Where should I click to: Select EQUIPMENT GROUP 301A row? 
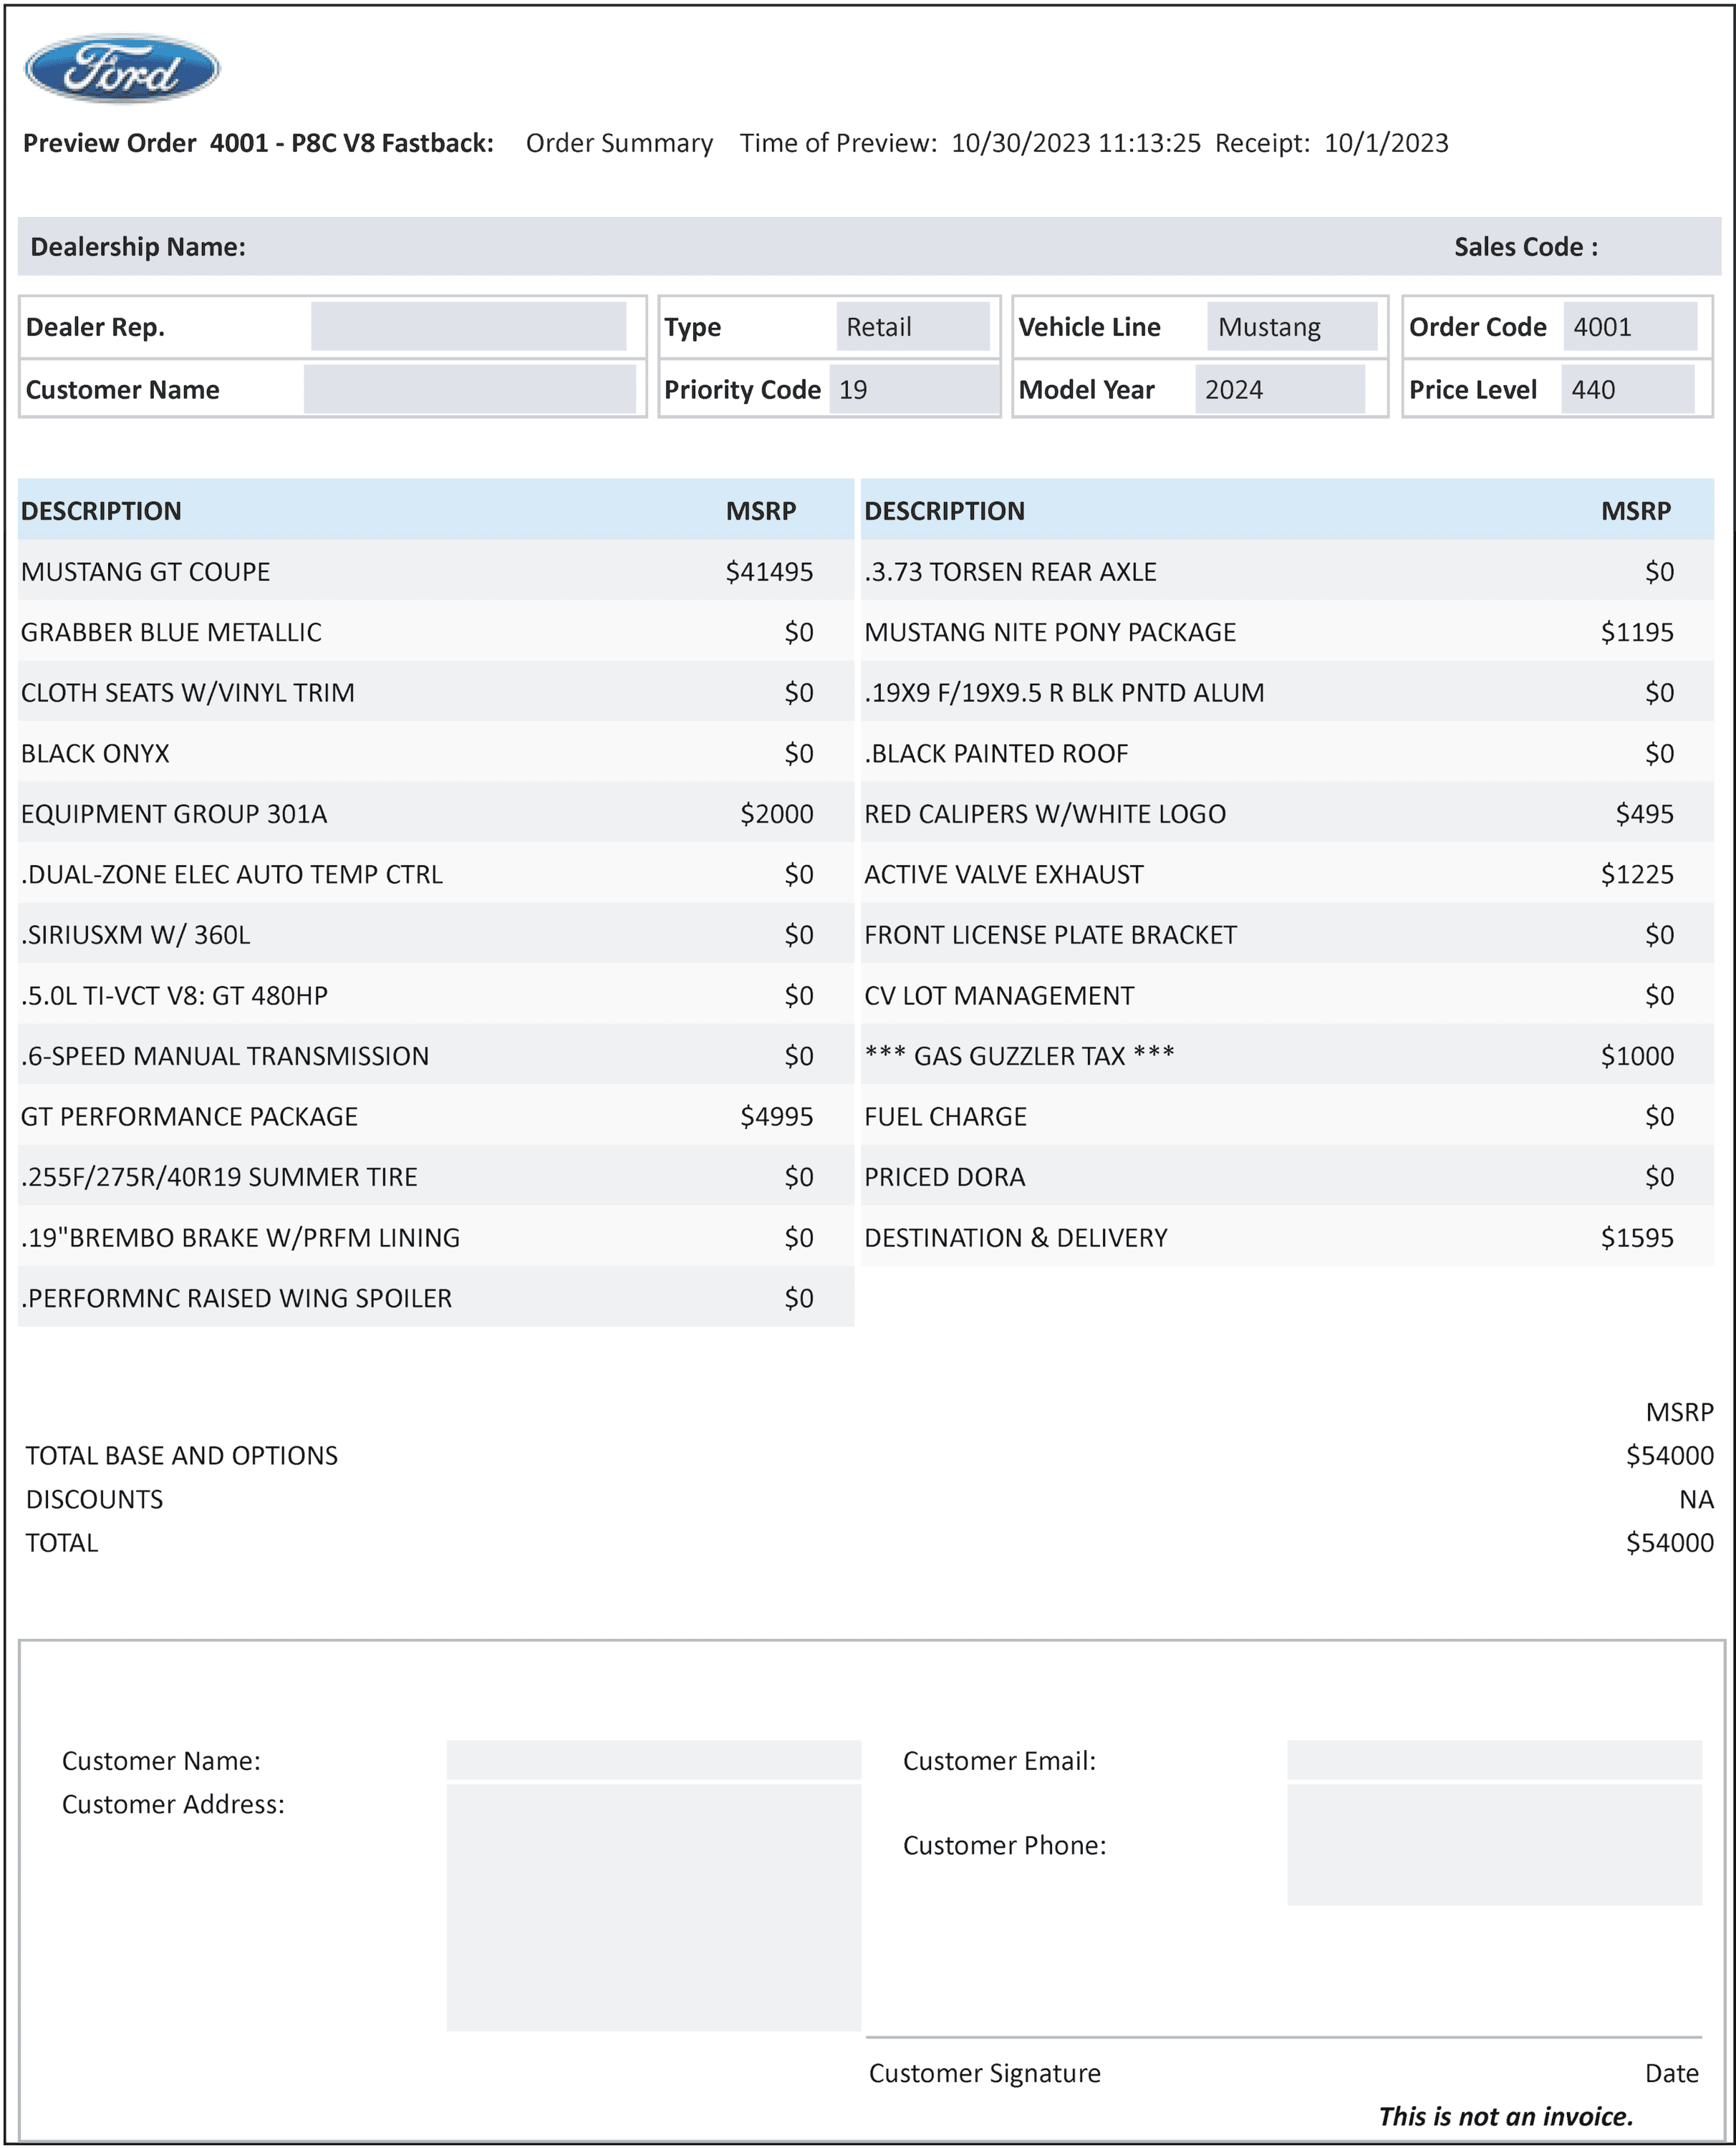coord(435,813)
